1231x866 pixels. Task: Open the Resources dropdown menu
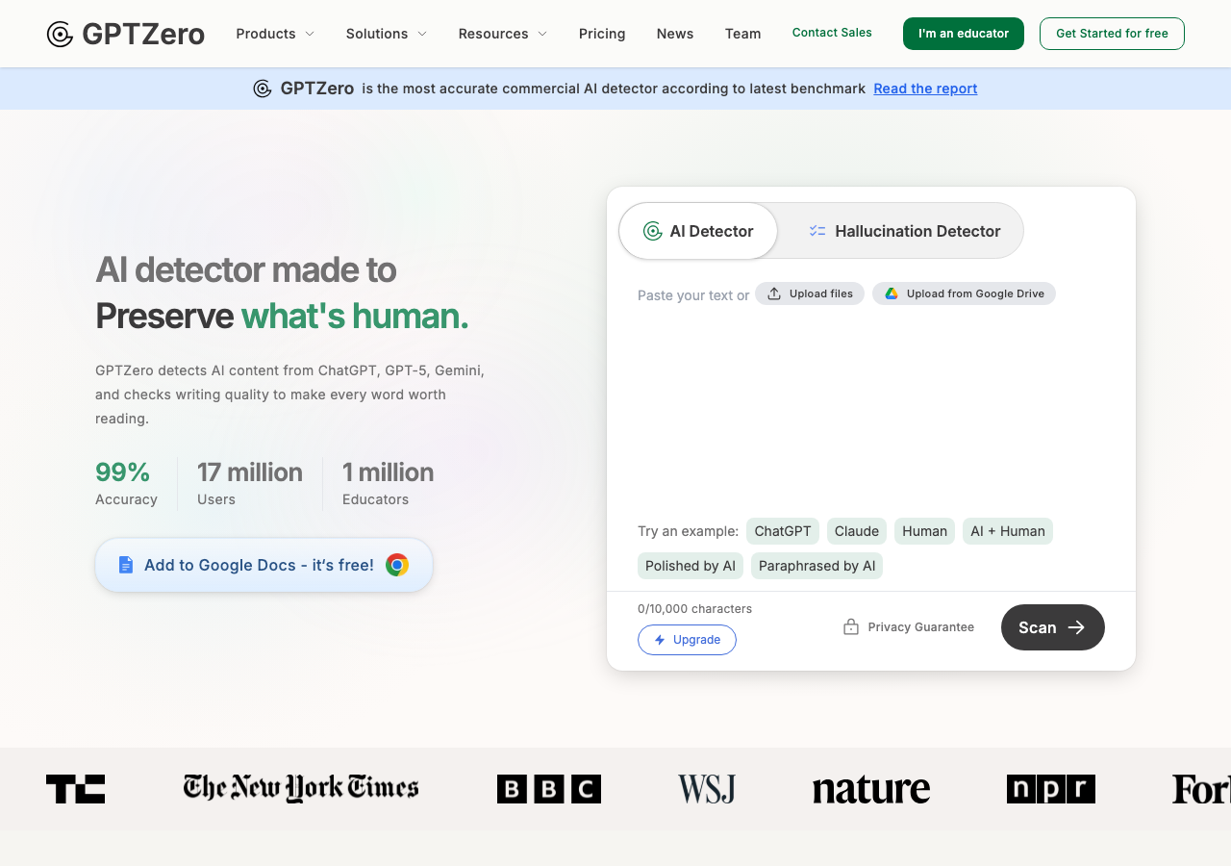pos(502,34)
